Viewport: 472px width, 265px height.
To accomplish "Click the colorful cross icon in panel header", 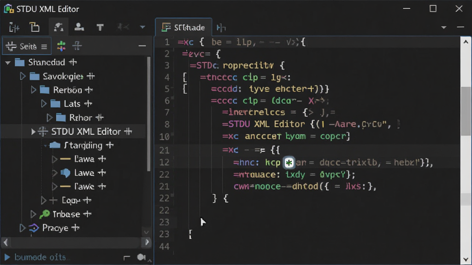I will [61, 46].
